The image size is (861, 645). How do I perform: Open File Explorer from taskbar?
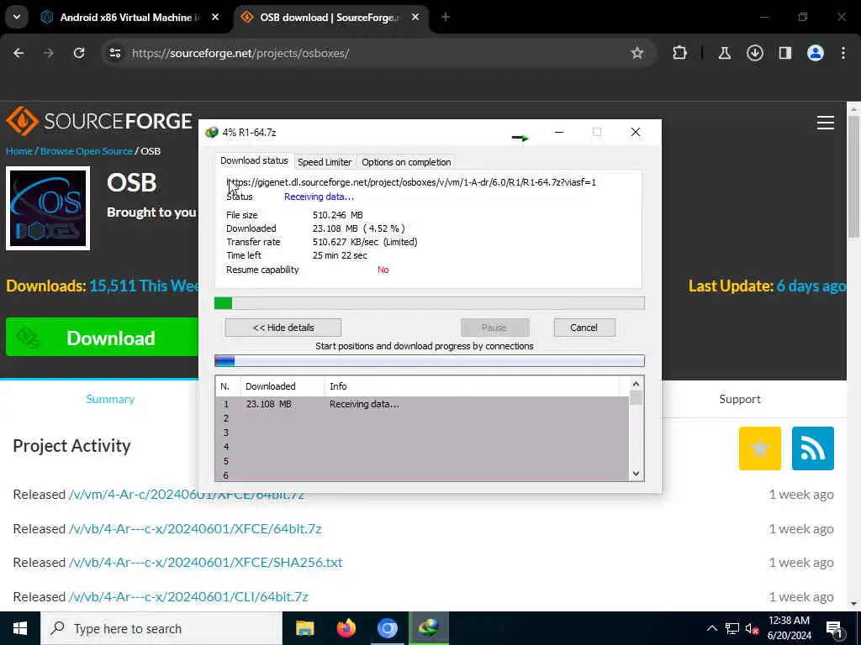304,628
